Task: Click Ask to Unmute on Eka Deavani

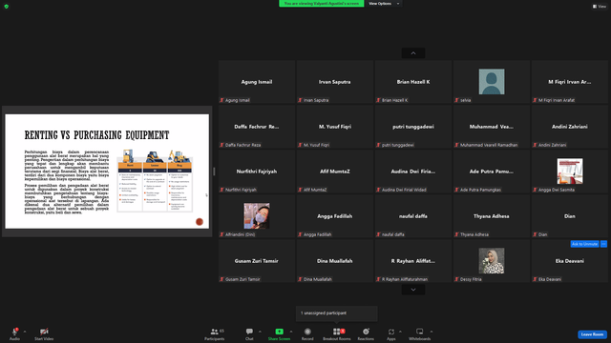Action: 585,244
